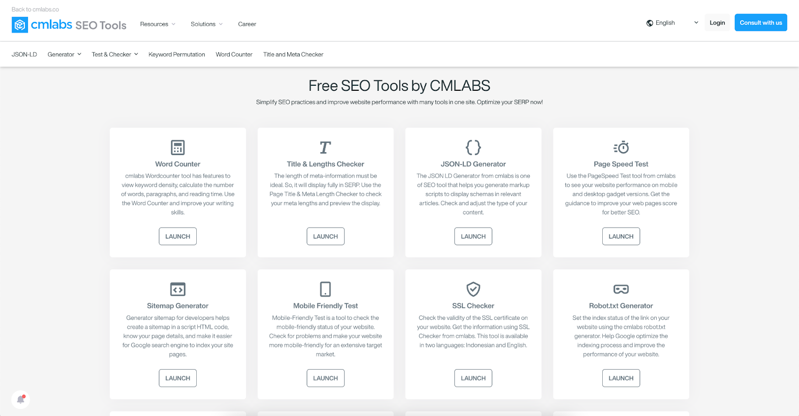Click the Mobile Friendly Test card title
Image resolution: width=799 pixels, height=416 pixels.
pos(326,306)
